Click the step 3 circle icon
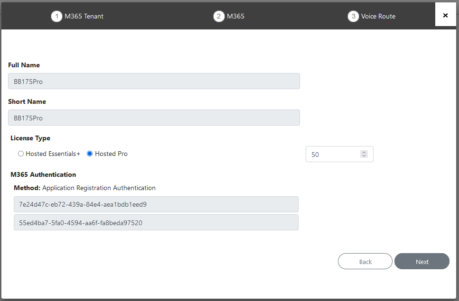This screenshot has width=459, height=301. 353,17
